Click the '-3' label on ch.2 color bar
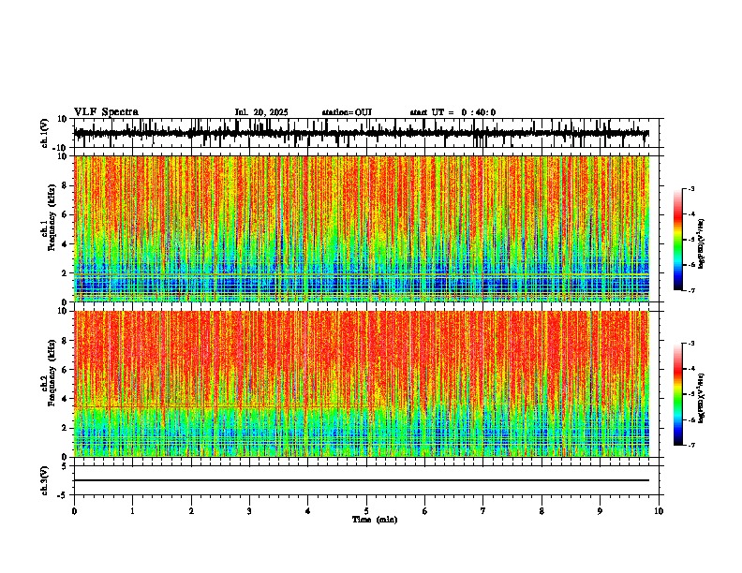The width and height of the screenshot is (742, 573). 690,344
